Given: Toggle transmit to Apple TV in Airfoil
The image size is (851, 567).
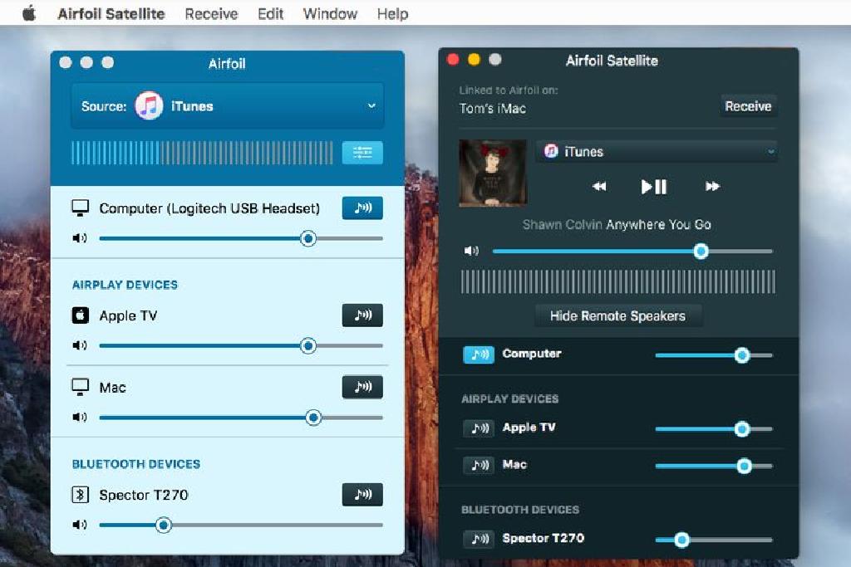Looking at the screenshot, I should tap(362, 315).
